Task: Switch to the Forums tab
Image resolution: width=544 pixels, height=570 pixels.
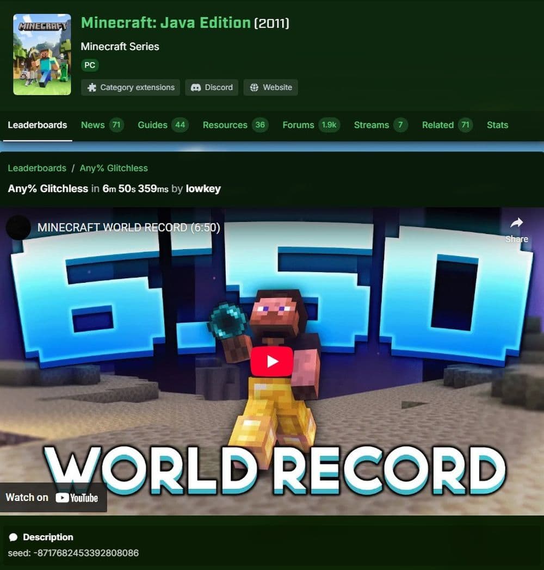Action: tap(298, 125)
